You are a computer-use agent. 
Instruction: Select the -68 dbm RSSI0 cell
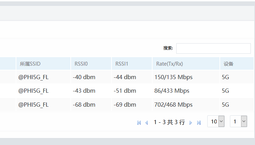click(x=84, y=105)
